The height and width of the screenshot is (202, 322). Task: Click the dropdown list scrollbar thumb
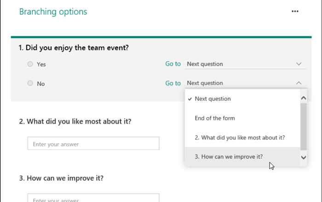click(x=303, y=126)
